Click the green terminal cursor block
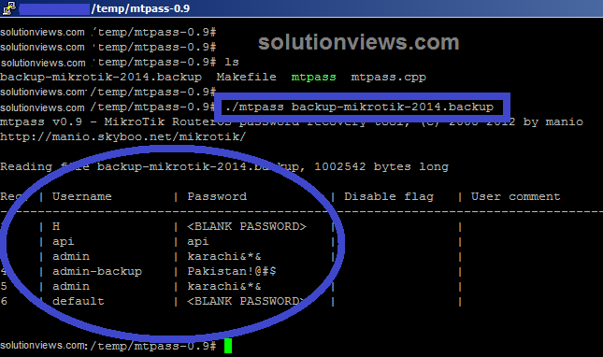 pyautogui.click(x=228, y=346)
